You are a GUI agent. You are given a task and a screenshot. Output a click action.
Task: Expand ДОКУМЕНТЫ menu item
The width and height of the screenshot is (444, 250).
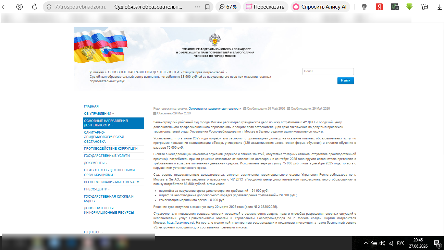95,163
